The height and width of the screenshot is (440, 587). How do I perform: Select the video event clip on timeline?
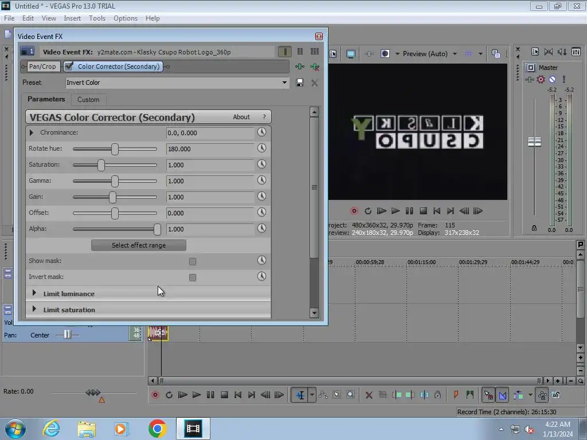pos(158,333)
